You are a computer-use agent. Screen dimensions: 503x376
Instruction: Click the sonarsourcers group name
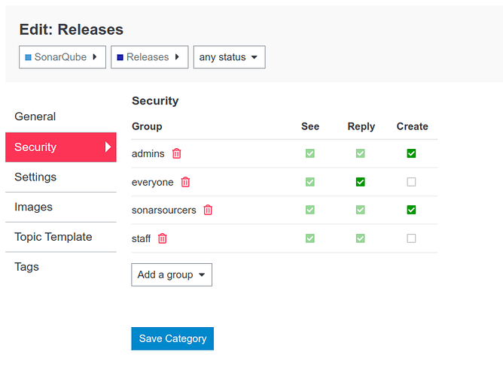(164, 210)
